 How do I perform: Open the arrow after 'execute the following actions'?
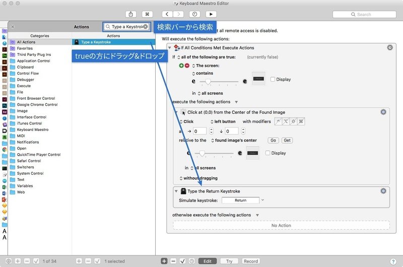(236, 102)
